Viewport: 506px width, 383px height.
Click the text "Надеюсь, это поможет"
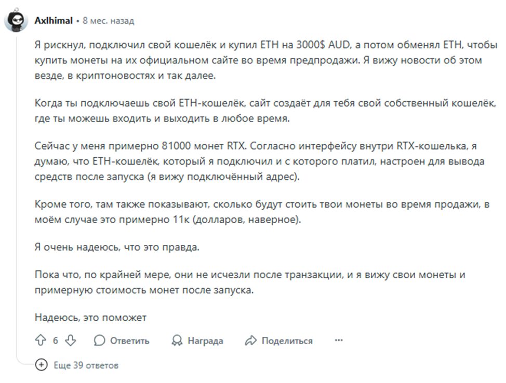(x=91, y=317)
